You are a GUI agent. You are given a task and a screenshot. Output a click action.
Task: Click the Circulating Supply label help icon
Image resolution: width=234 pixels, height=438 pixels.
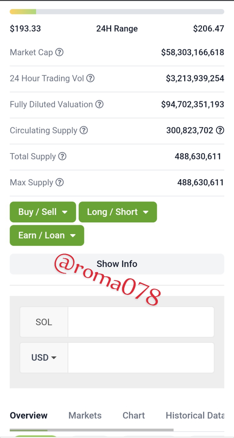[84, 130]
